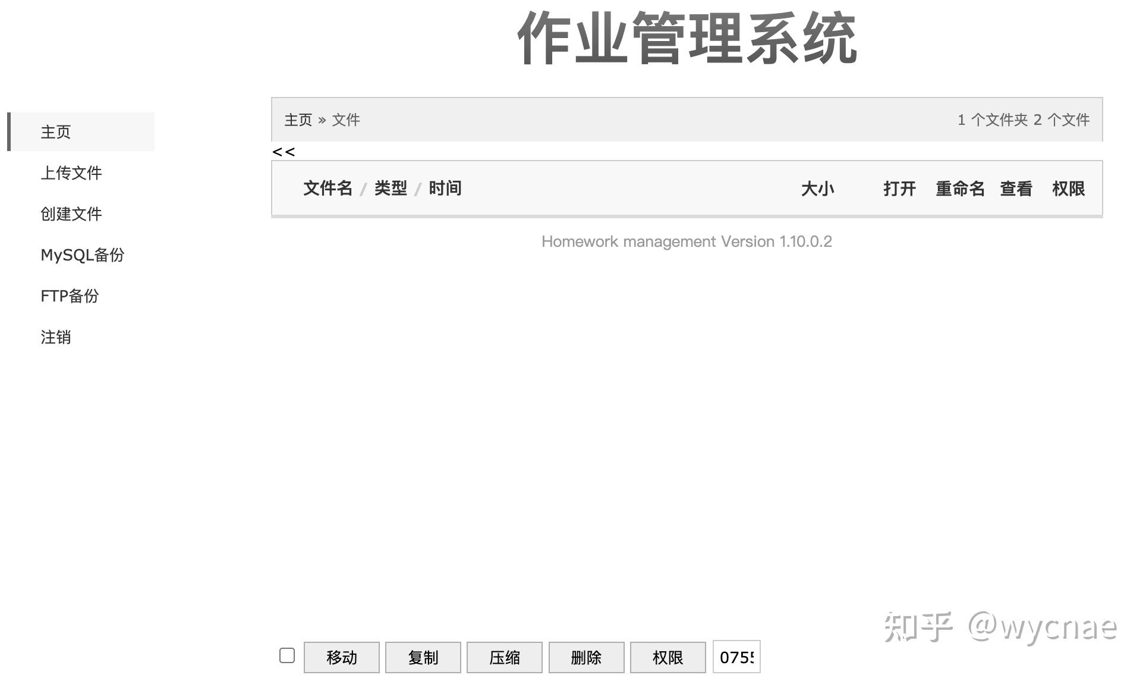Click the << back link

[x=284, y=152]
